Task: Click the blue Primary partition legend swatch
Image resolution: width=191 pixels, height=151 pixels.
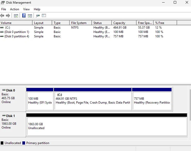Action: 24,143
